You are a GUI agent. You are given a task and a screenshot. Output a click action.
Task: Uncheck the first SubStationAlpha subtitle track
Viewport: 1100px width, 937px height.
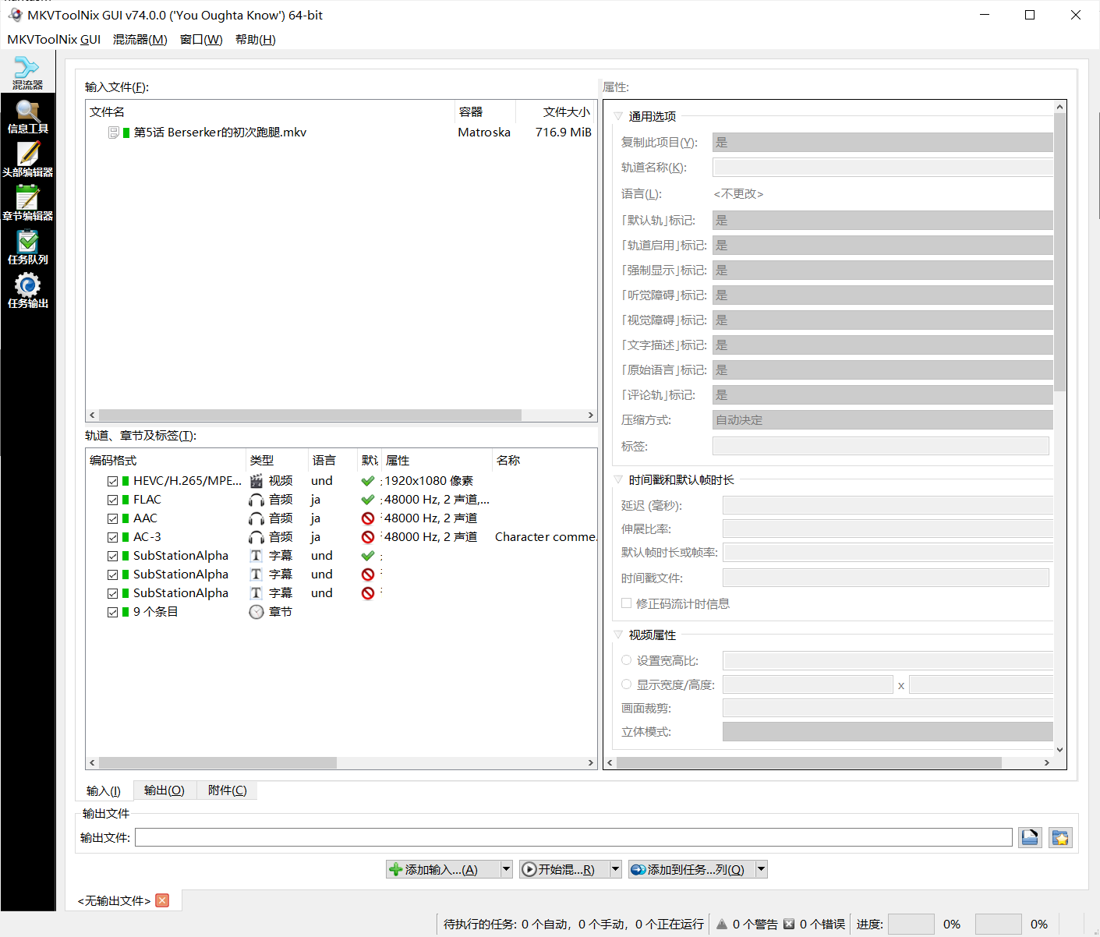[x=113, y=556]
